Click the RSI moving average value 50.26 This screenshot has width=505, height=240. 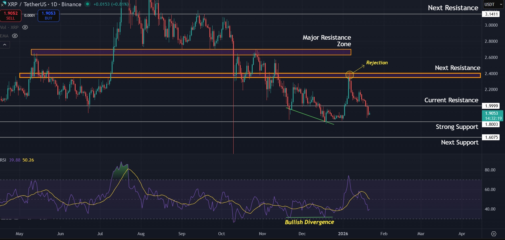(28, 160)
